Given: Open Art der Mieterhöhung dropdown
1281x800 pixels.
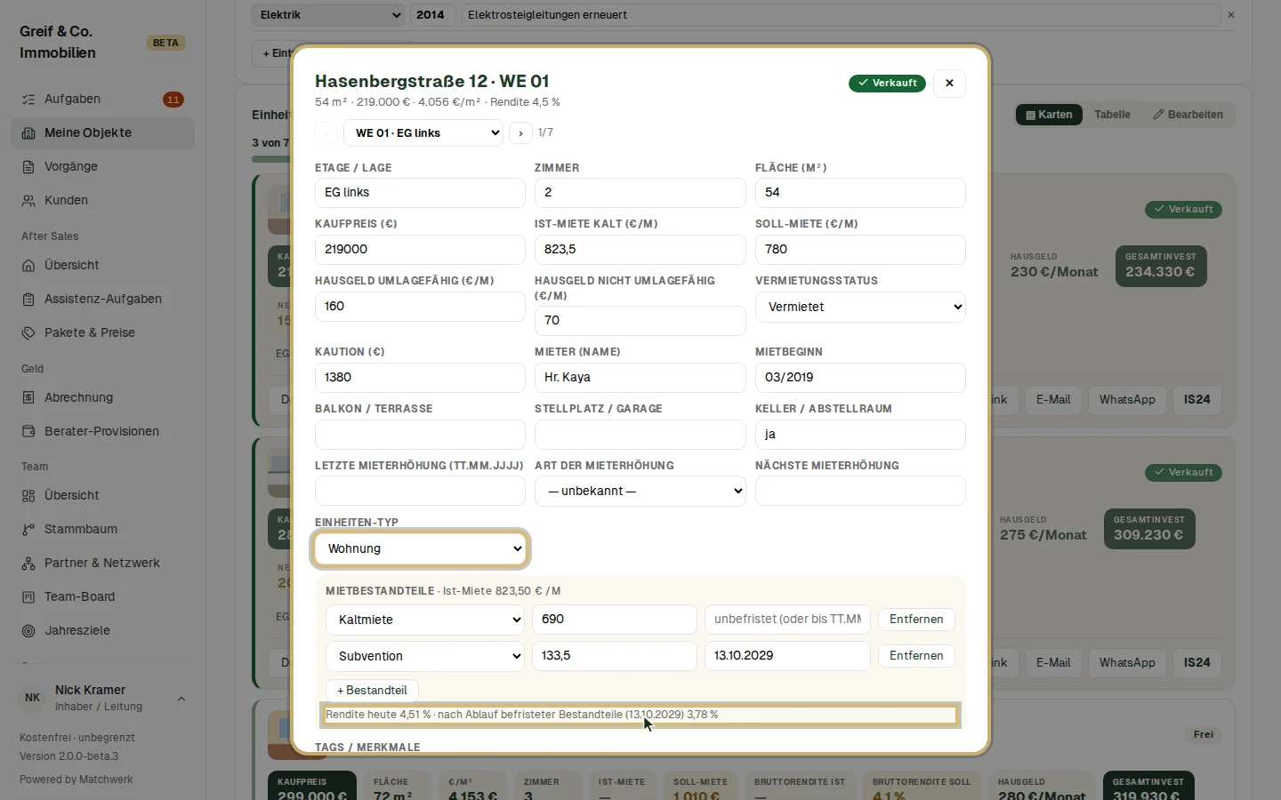Looking at the screenshot, I should coord(640,492).
